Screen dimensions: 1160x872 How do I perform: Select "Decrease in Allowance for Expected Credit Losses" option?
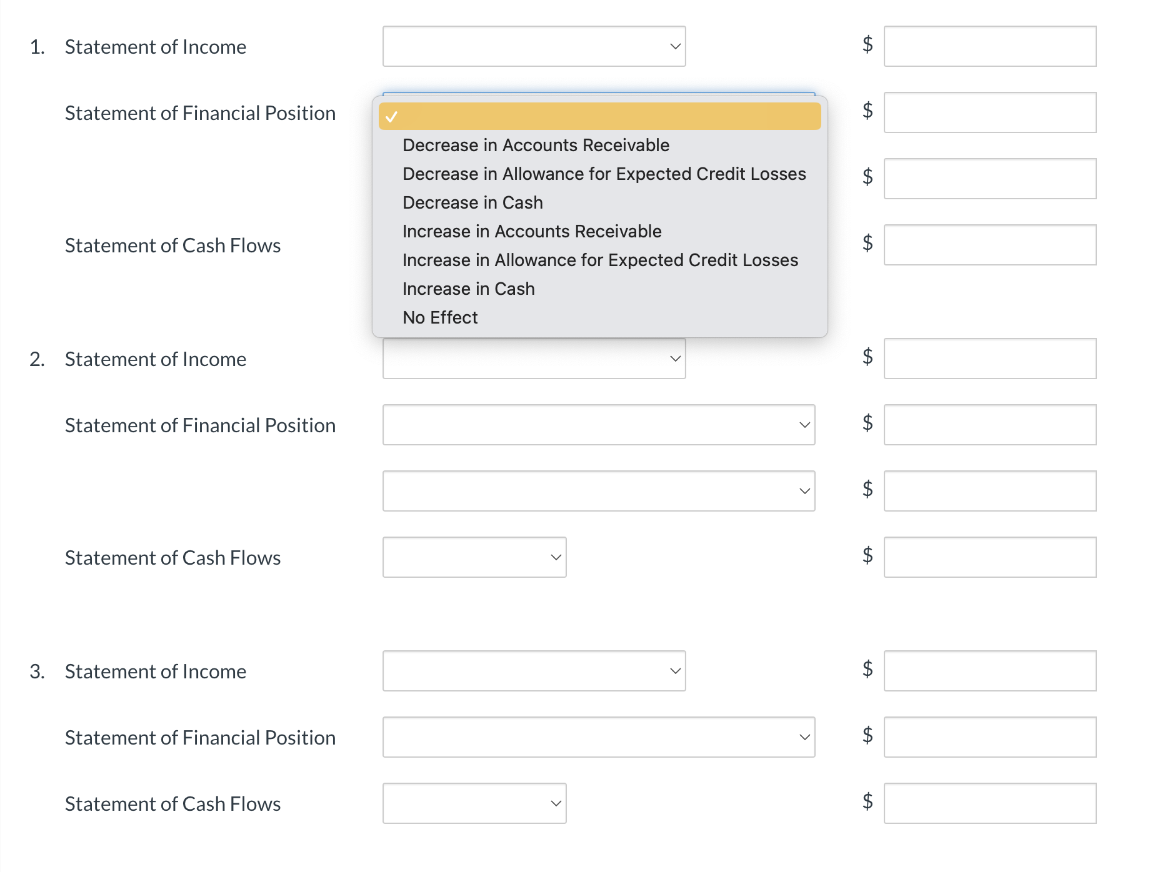604,174
